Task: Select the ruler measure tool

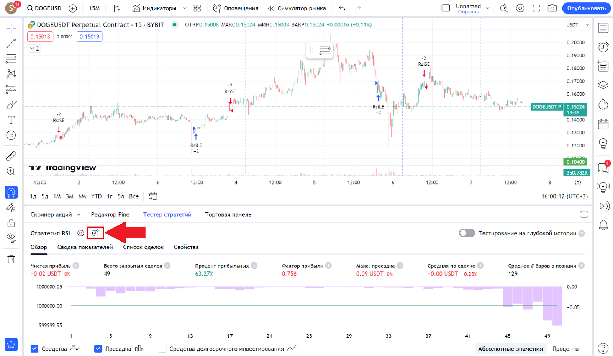Action: 11,156
